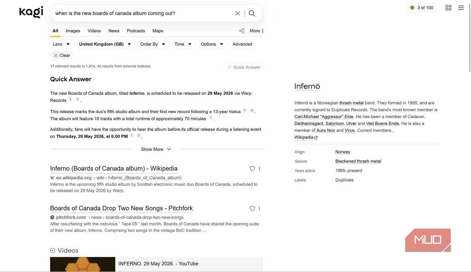The width and height of the screenshot is (471, 272).
Task: Open the Order By dropdown
Action: point(153,44)
